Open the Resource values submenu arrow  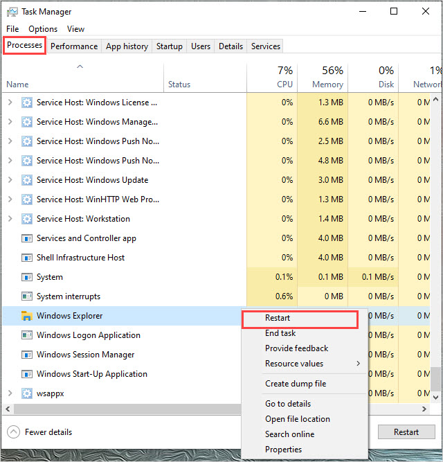coord(359,364)
